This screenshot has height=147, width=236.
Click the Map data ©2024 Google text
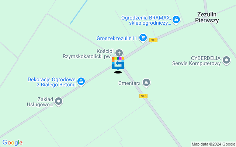pyautogui.click(x=213, y=144)
